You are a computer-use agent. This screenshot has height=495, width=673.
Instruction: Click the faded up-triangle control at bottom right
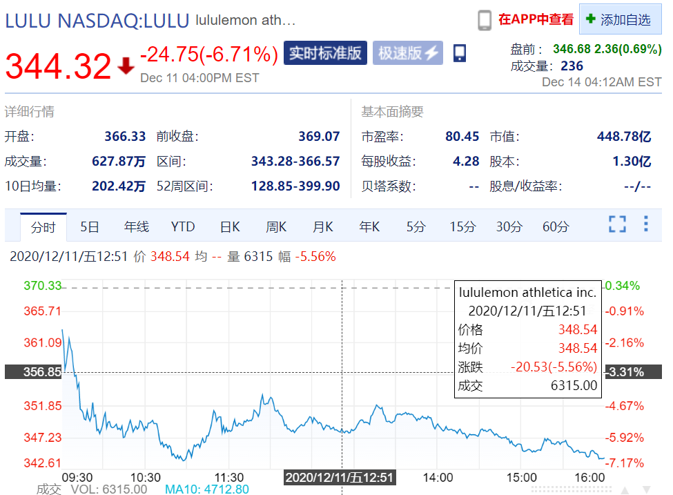(625, 490)
